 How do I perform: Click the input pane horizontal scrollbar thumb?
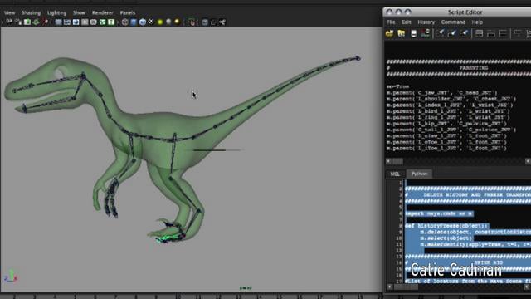[x=406, y=287]
